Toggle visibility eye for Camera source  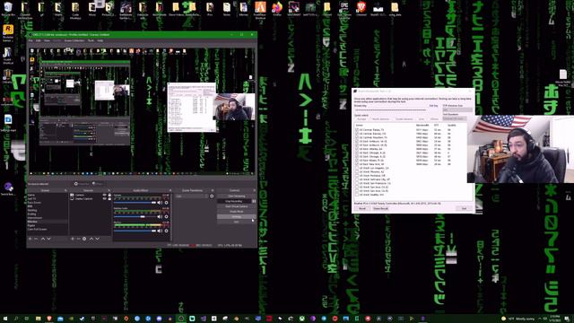105,196
